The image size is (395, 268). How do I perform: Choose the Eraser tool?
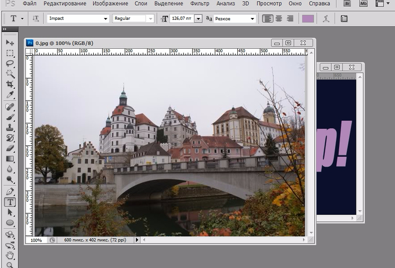[10, 148]
